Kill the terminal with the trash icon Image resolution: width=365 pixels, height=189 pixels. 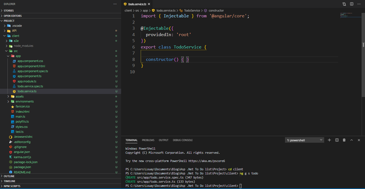(344, 140)
